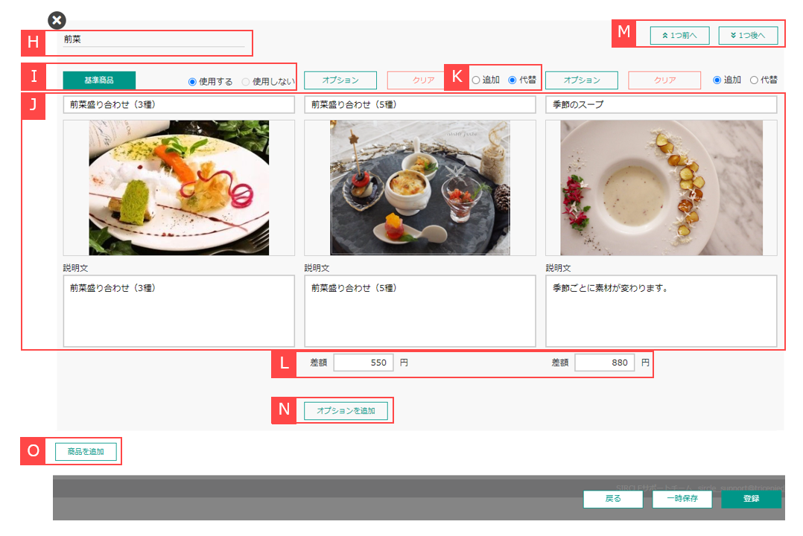
Task: Click the 季節のスープ dish photo
Action: pyautogui.click(x=661, y=188)
